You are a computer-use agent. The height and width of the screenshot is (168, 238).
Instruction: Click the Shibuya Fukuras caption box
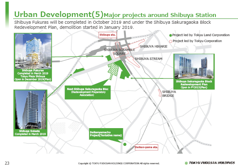tap(33, 75)
